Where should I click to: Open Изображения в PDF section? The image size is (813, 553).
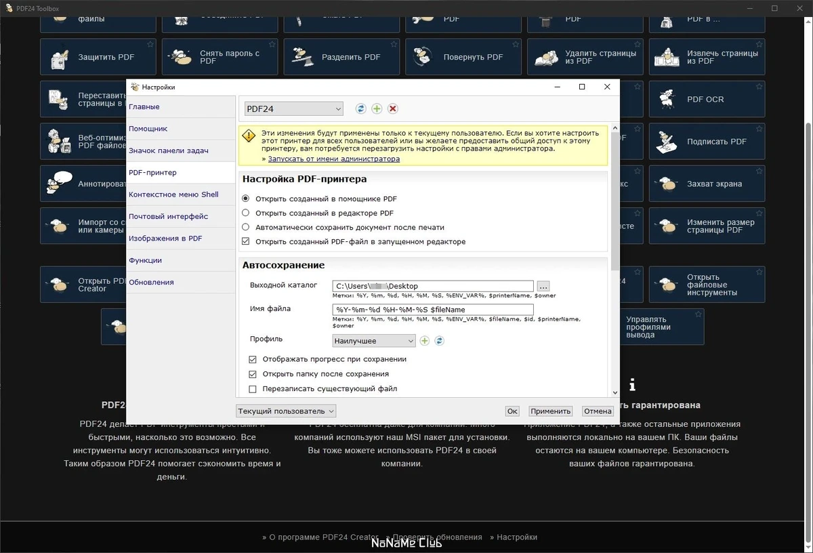180,239
